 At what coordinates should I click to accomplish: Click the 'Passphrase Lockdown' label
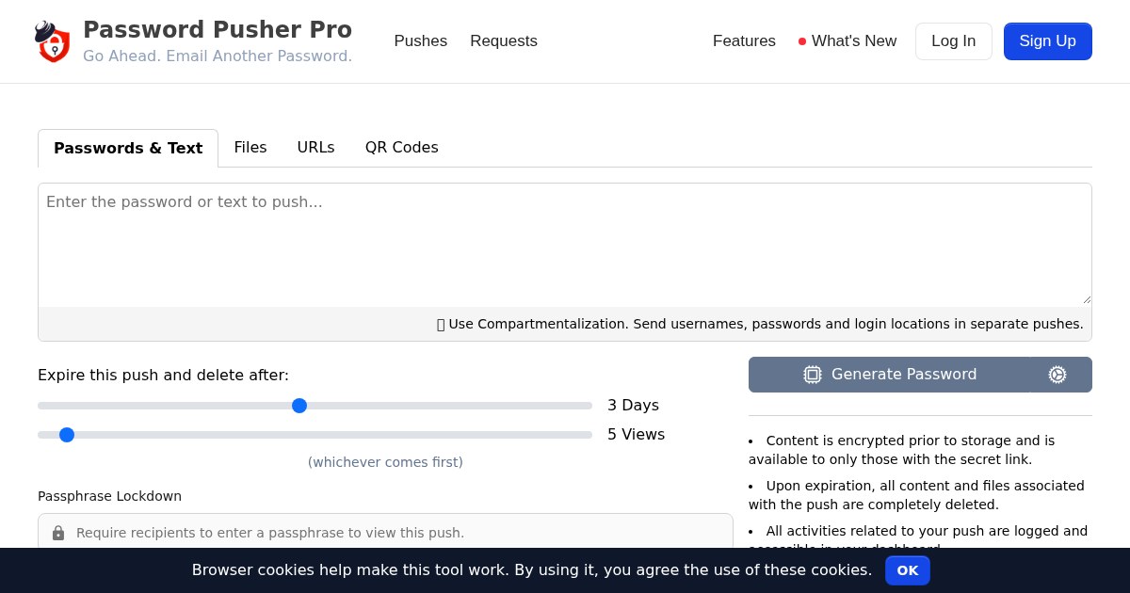click(109, 496)
